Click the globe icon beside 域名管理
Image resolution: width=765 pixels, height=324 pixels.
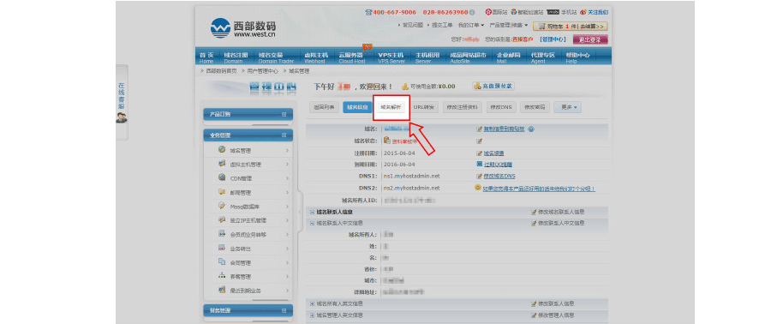[222, 150]
